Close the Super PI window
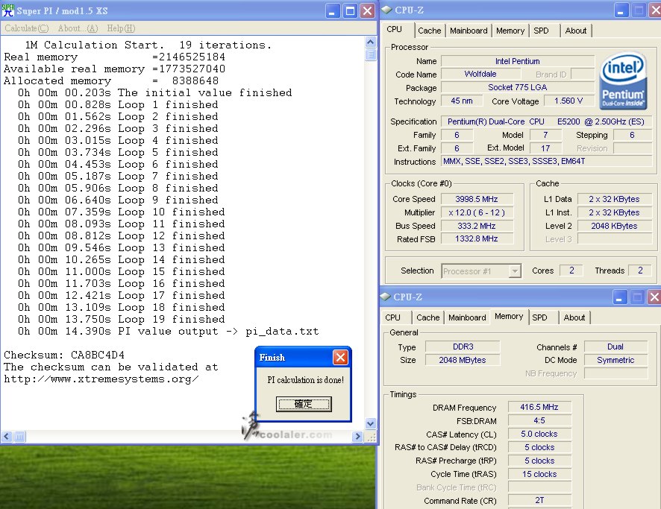This screenshot has height=509, width=661. (x=368, y=11)
